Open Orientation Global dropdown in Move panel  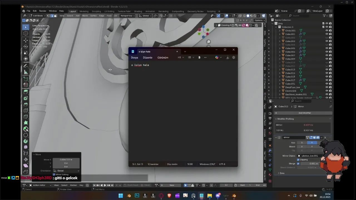[x=66, y=171]
